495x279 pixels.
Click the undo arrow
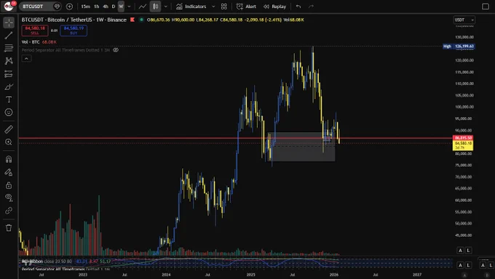point(298,7)
